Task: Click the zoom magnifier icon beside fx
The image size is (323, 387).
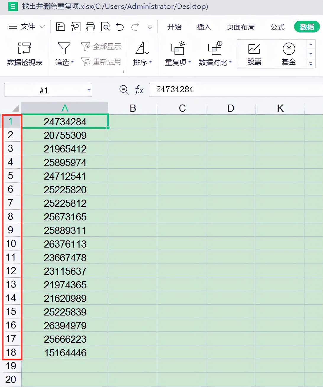Action: click(124, 90)
